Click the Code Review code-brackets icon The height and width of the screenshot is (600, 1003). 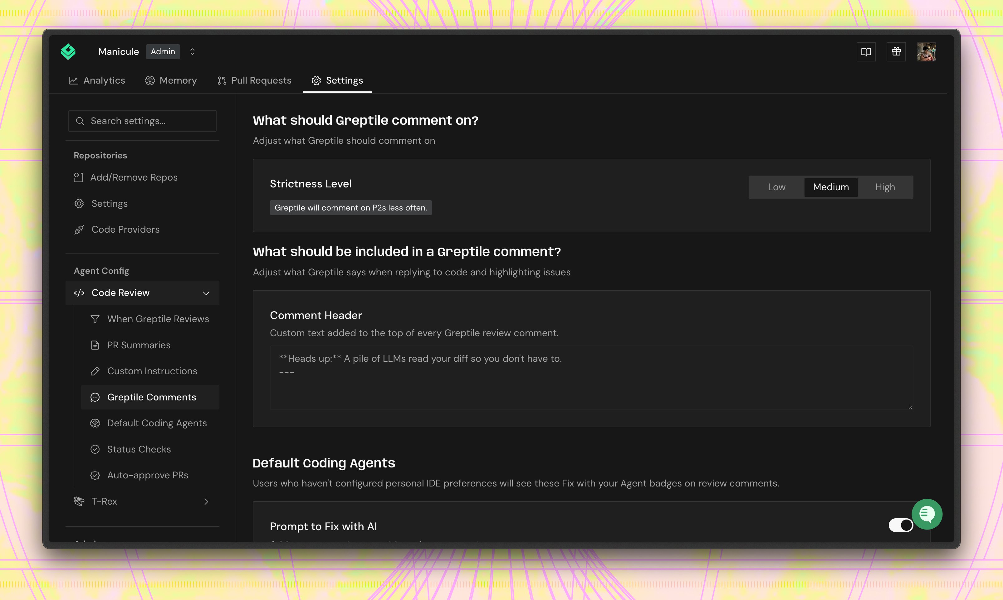[79, 293]
